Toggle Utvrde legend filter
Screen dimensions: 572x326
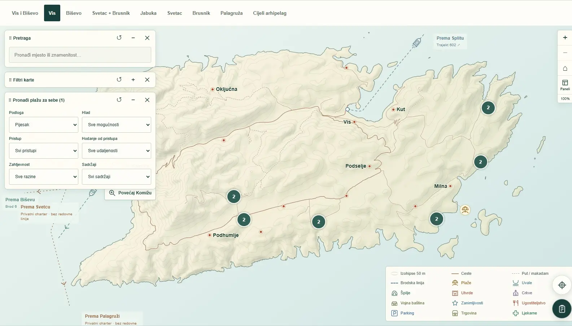(x=462, y=293)
